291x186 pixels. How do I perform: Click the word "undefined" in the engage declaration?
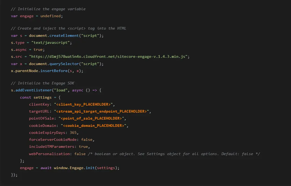[x=51, y=16]
